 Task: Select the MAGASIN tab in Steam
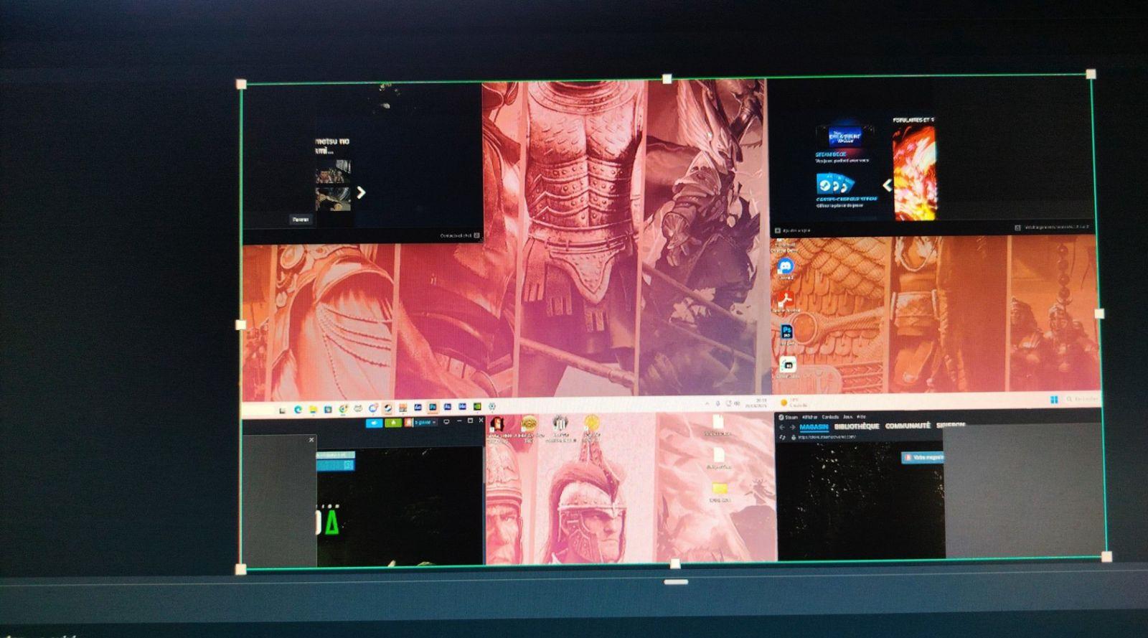pyautogui.click(x=814, y=427)
